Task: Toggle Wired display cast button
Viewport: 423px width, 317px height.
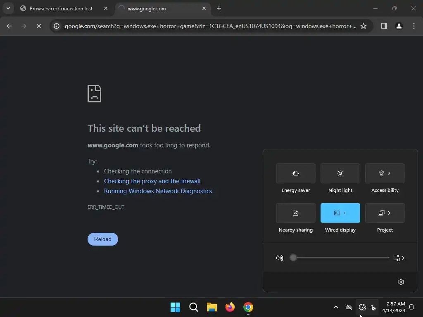Action: click(x=337, y=213)
